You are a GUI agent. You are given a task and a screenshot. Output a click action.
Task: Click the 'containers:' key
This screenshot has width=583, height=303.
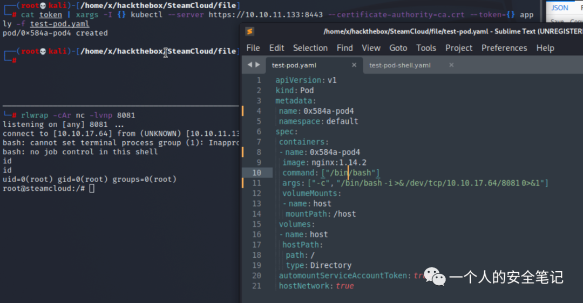click(304, 142)
